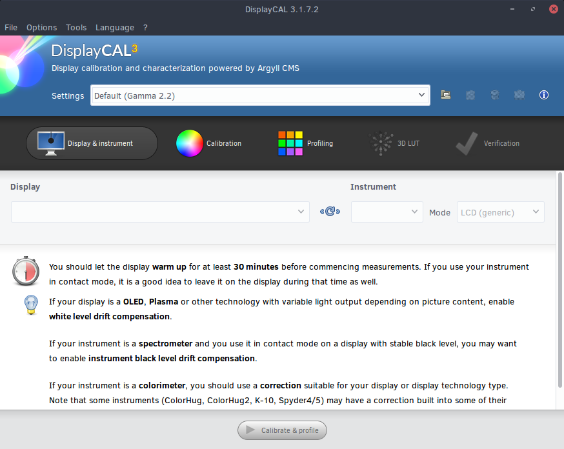Click the bold word 'correction' in the text
This screenshot has height=449, width=564.
281,385
